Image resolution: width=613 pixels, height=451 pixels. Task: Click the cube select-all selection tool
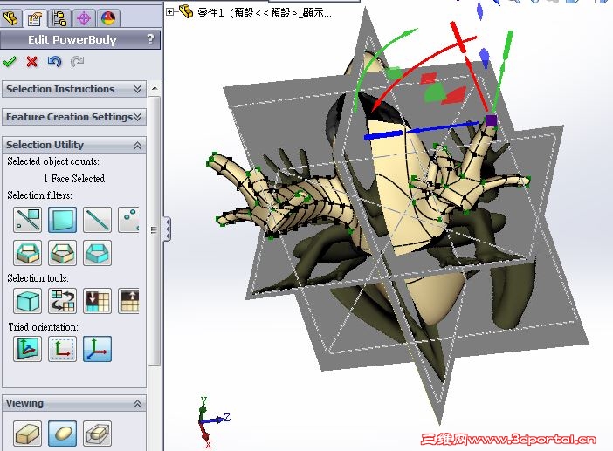tap(27, 301)
